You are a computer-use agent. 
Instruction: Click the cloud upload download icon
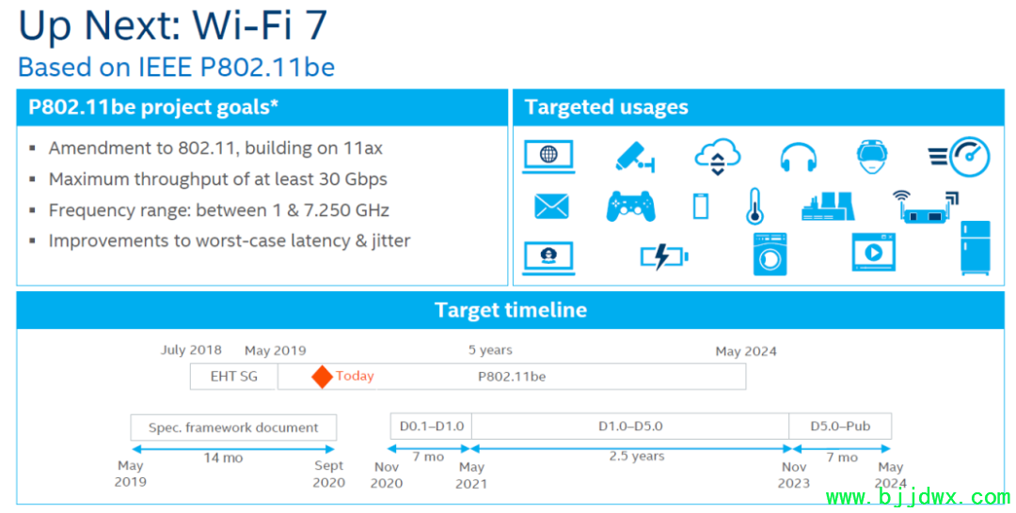717,157
